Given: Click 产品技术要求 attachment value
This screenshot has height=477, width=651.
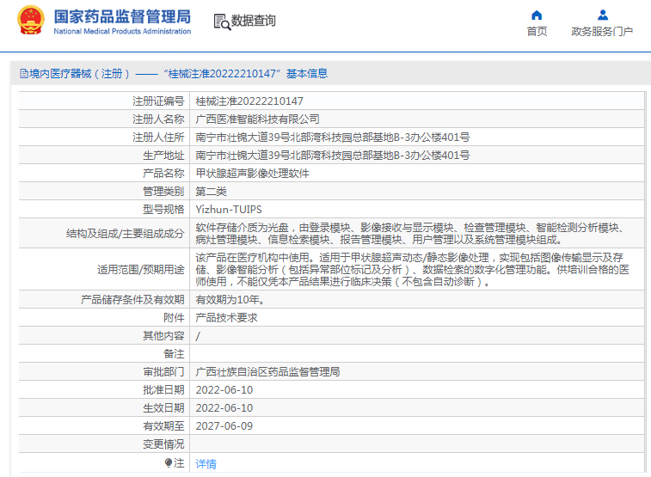Looking at the screenshot, I should (x=227, y=318).
